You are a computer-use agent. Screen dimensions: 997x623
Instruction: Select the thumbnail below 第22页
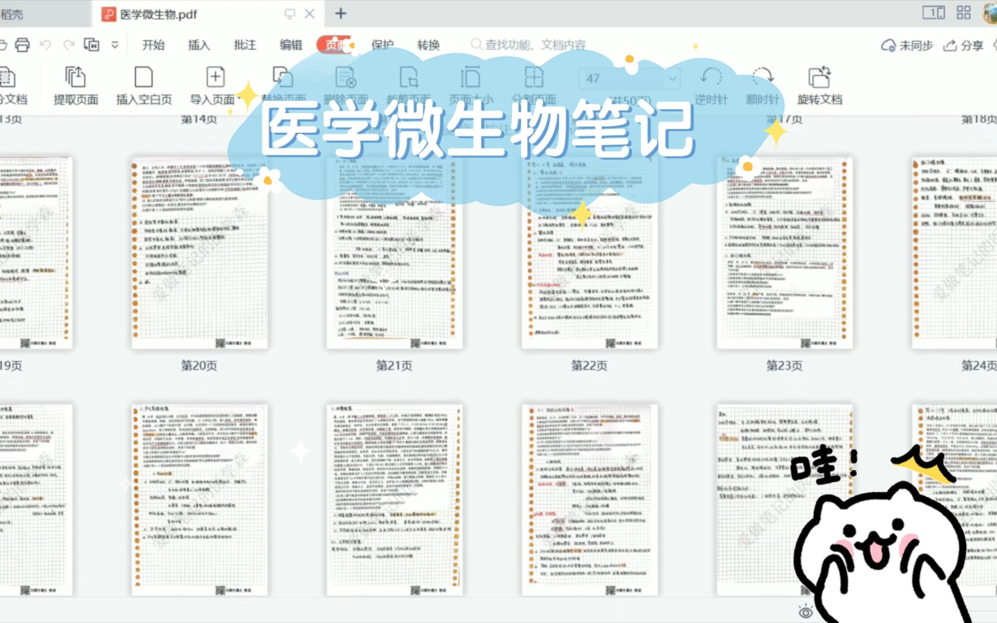coord(589,500)
